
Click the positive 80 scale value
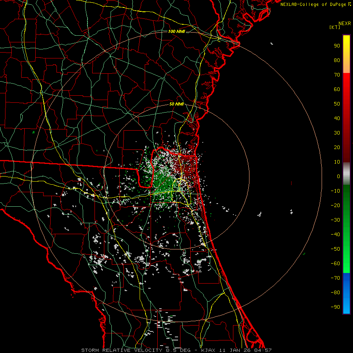click(x=337, y=60)
